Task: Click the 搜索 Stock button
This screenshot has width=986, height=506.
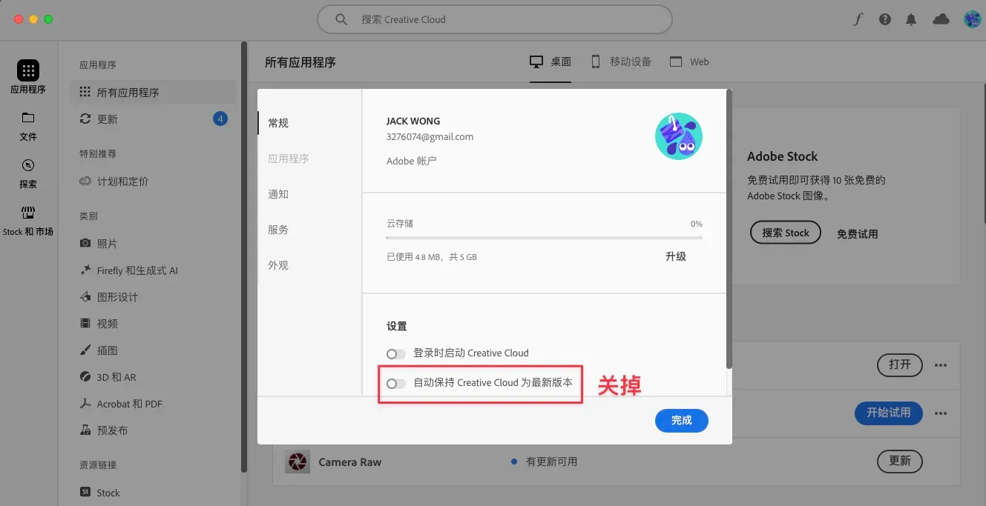Action: point(786,233)
